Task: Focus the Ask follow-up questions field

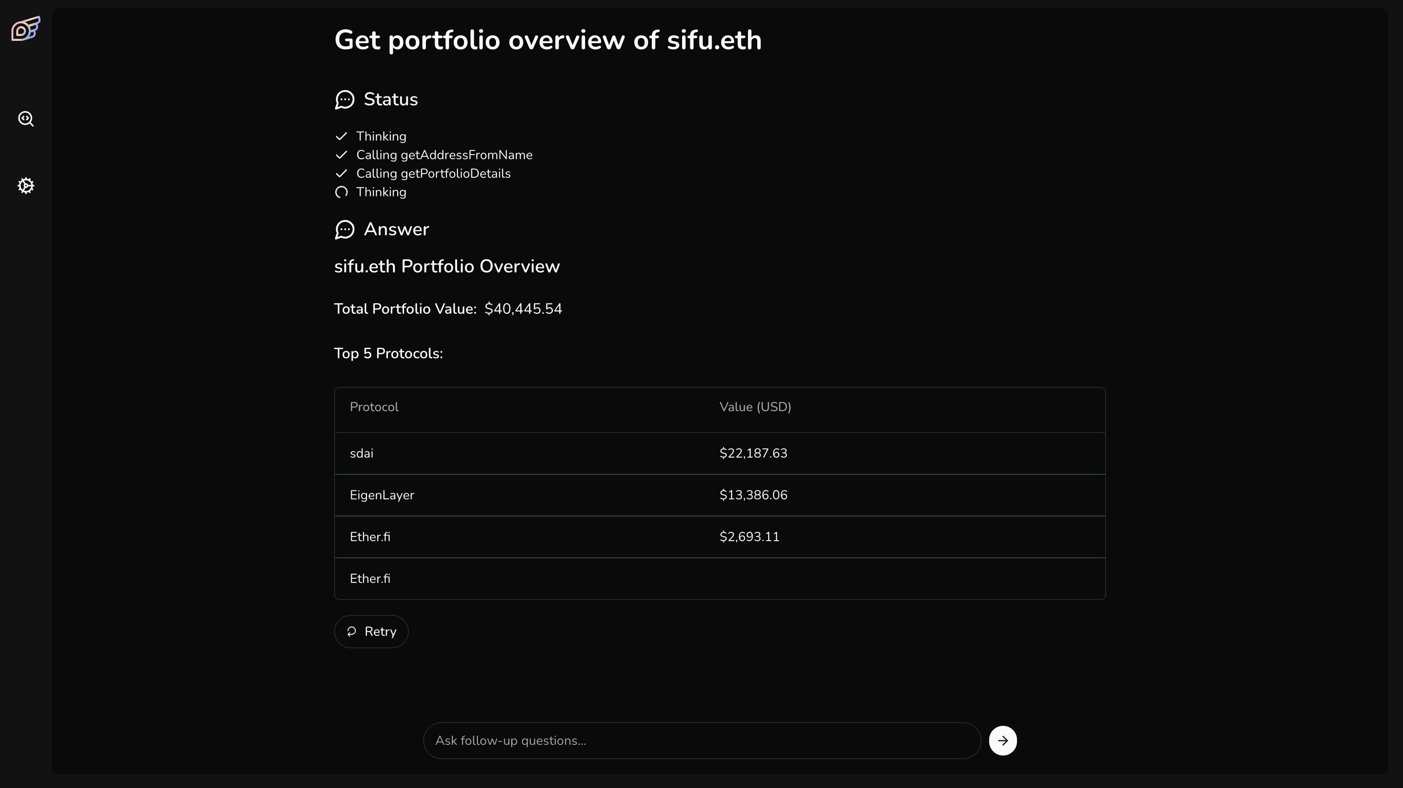Action: click(x=702, y=741)
